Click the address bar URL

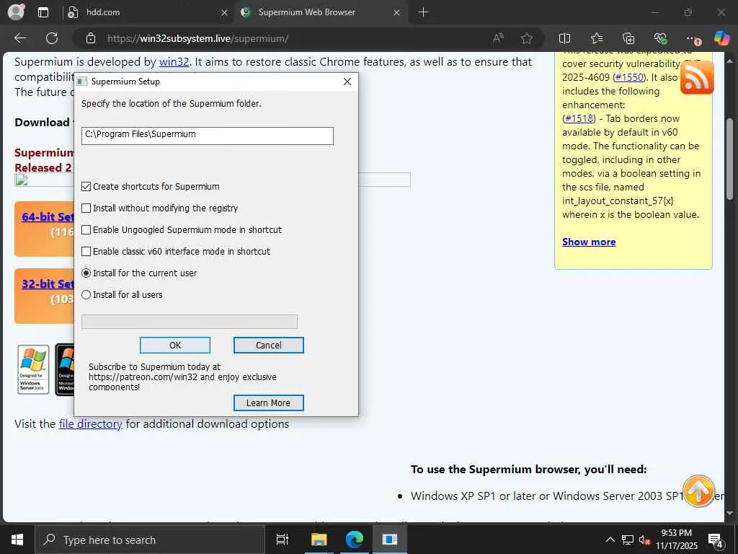197,39
